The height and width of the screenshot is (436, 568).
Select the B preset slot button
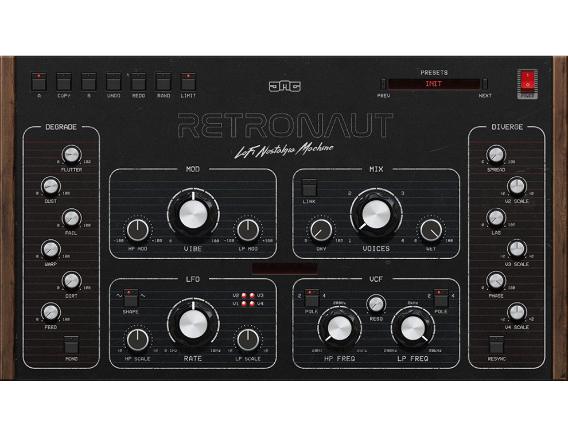tap(89, 82)
